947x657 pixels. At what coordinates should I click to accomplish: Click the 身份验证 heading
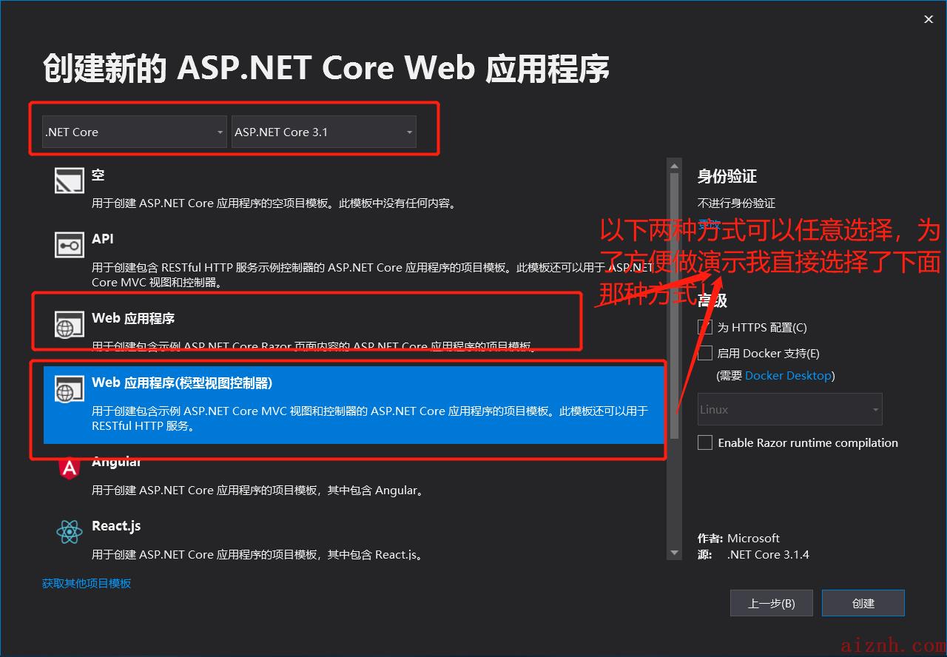727,176
